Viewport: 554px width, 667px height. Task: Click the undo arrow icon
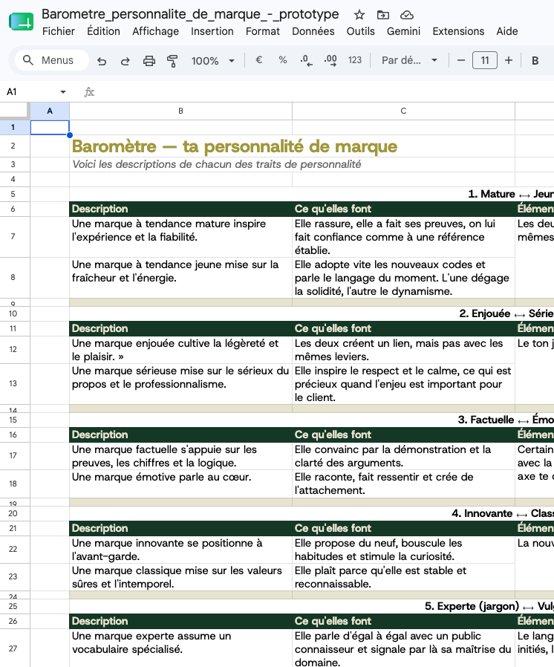click(x=102, y=61)
